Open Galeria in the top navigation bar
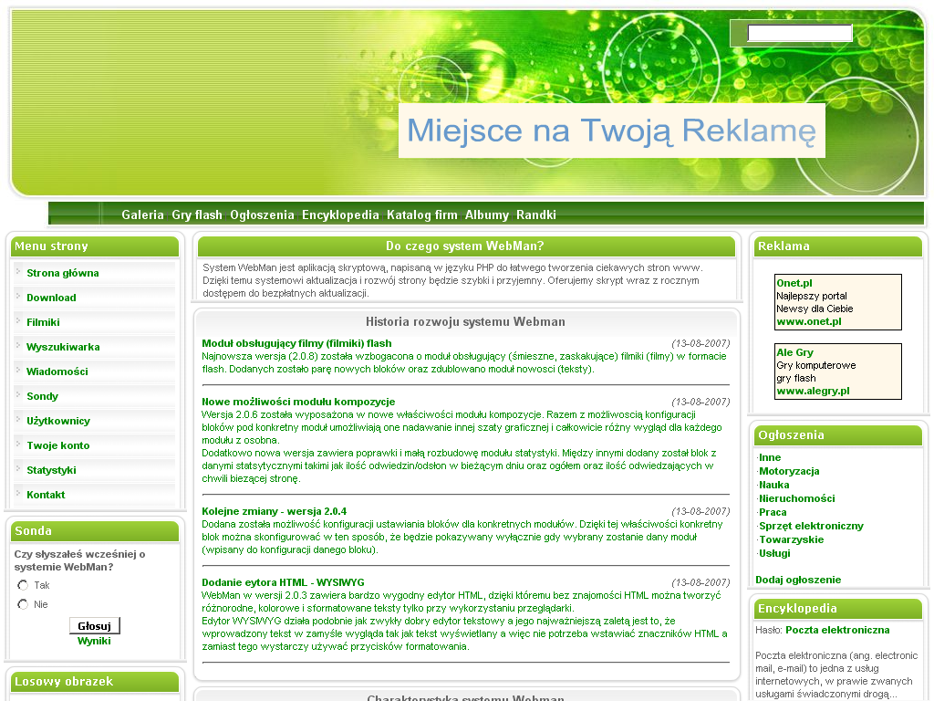 coord(142,215)
